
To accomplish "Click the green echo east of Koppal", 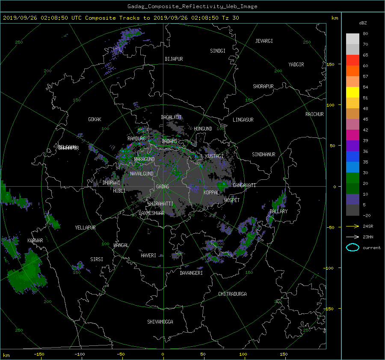I will point(222,186).
